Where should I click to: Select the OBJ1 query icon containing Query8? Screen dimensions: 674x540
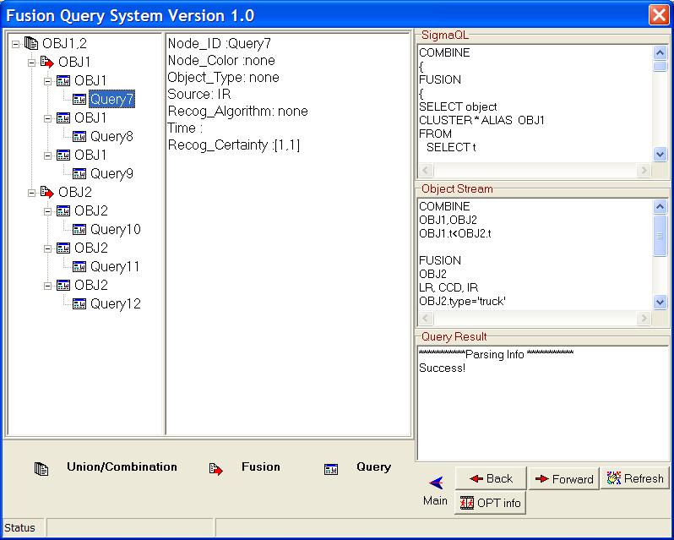pyautogui.click(x=63, y=117)
